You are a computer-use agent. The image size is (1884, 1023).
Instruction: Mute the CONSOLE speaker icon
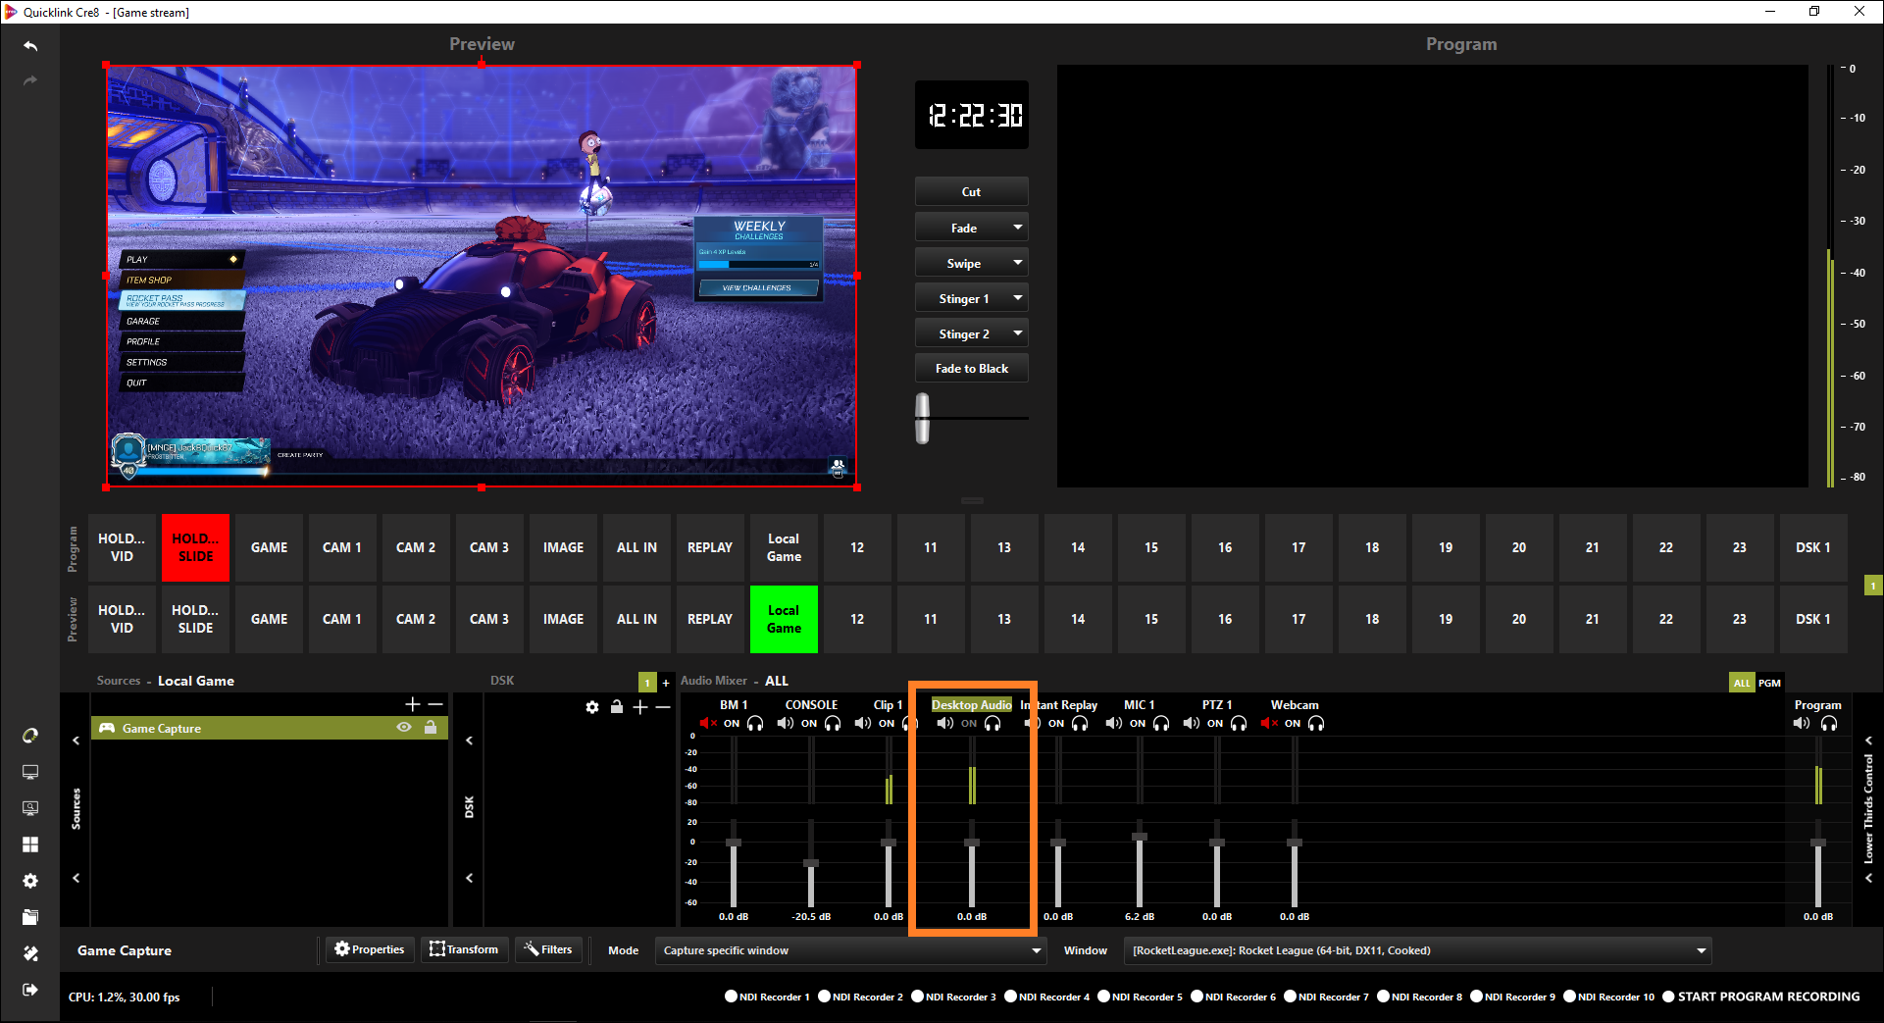click(785, 724)
